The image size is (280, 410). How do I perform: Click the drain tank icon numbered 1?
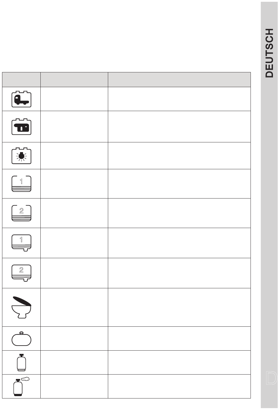pos(21,243)
